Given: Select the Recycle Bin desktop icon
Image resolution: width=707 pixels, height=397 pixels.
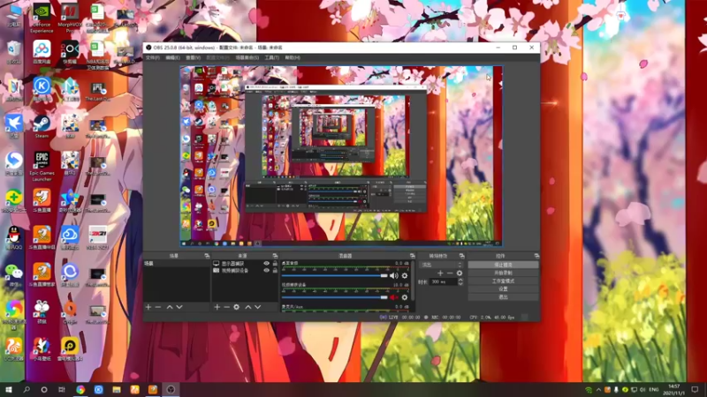Looking at the screenshot, I should pyautogui.click(x=13, y=52).
